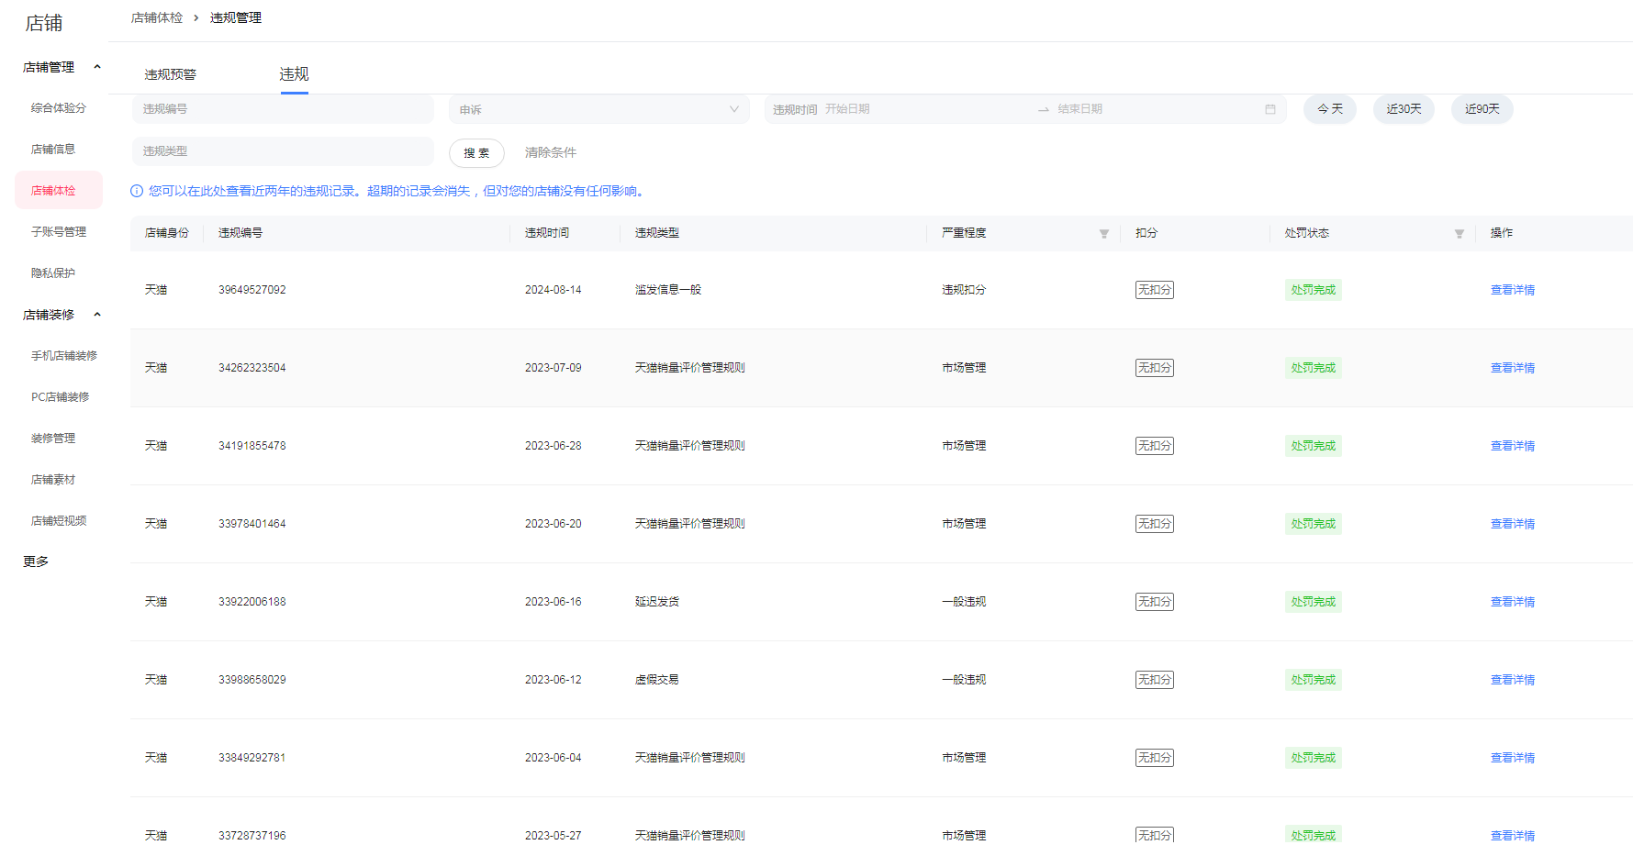Image resolution: width=1633 pixels, height=856 pixels.
Task: Focus the 违规类型 input field
Action: coord(283,151)
